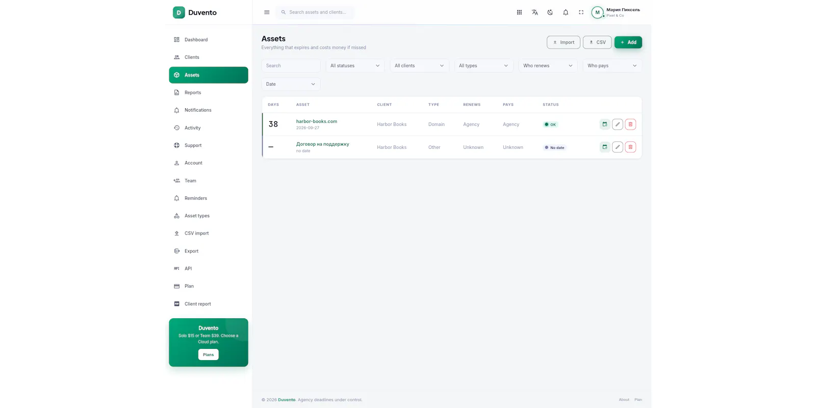
Task: Open the apps grid icon
Action: [x=519, y=12]
